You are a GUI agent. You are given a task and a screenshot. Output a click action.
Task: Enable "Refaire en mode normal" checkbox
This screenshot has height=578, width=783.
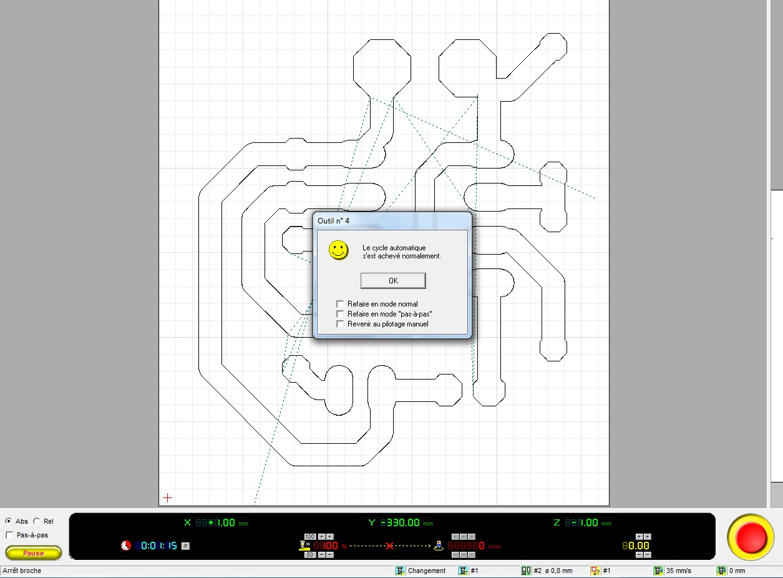(x=340, y=304)
